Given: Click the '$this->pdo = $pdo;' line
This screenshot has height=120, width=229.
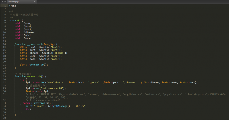Looking at the screenshot, I should (38, 91).
